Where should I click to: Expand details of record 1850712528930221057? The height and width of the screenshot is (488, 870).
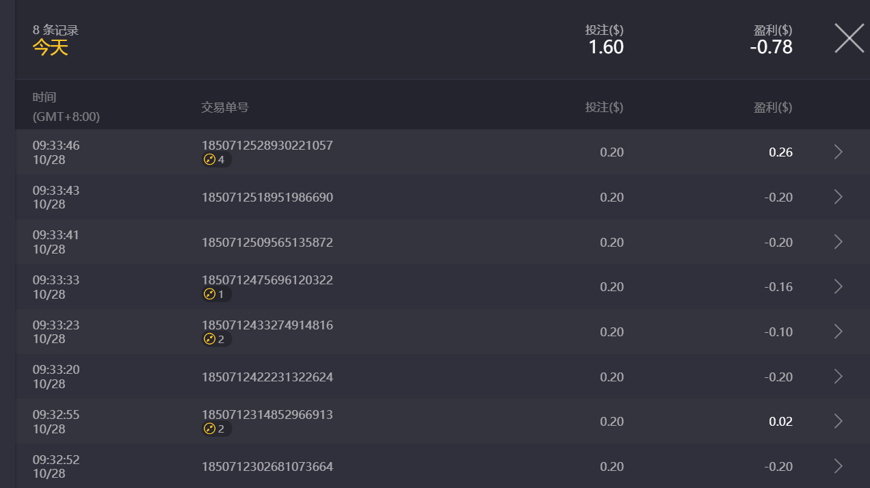coord(837,152)
